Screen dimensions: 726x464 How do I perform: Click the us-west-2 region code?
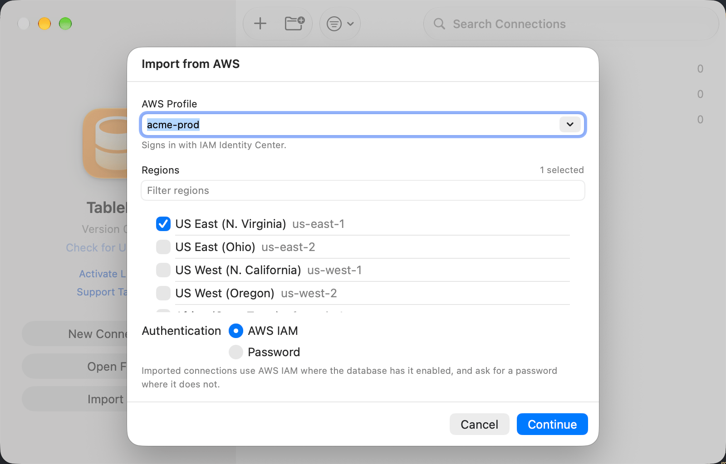point(309,293)
